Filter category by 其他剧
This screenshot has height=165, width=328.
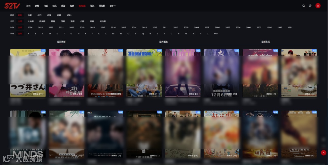pos(103,21)
